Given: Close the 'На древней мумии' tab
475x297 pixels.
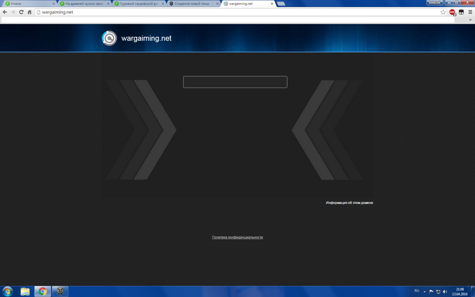Looking at the screenshot, I should (x=108, y=4).
